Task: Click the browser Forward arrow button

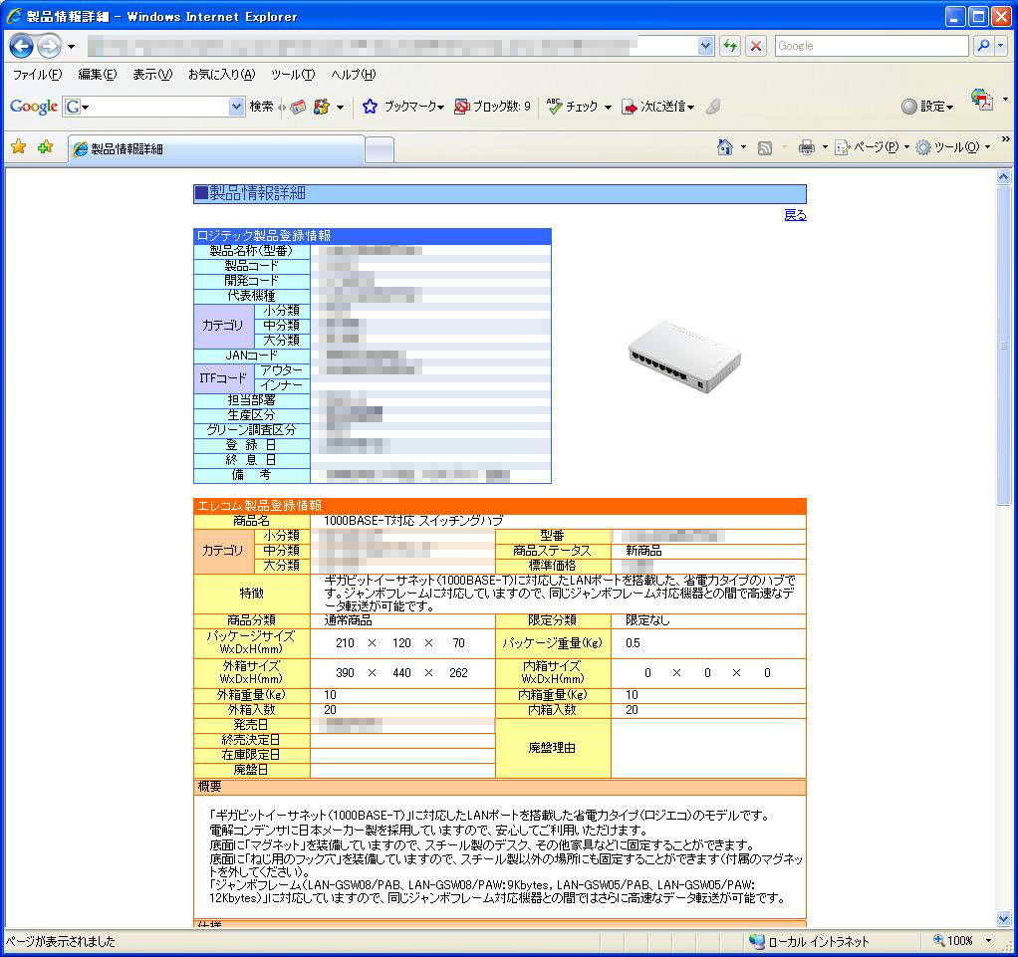Action: [50, 46]
